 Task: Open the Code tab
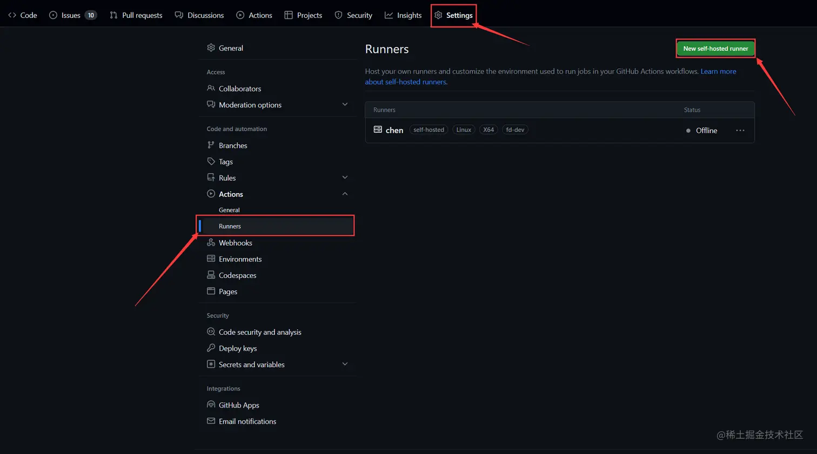click(23, 15)
